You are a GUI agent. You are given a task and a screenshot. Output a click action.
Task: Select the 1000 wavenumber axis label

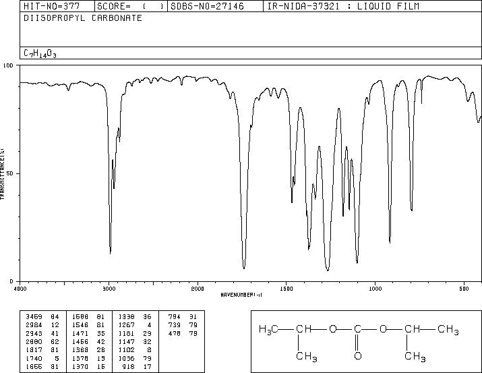pyautogui.click(x=375, y=289)
